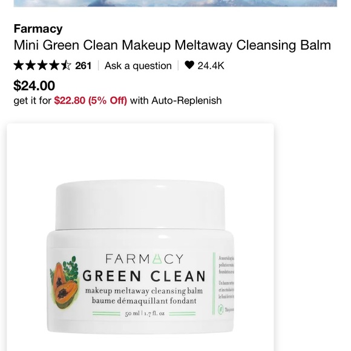The width and height of the screenshot is (351, 351).
Task: Click the banner image at top
Action: pyautogui.click(x=175, y=3)
